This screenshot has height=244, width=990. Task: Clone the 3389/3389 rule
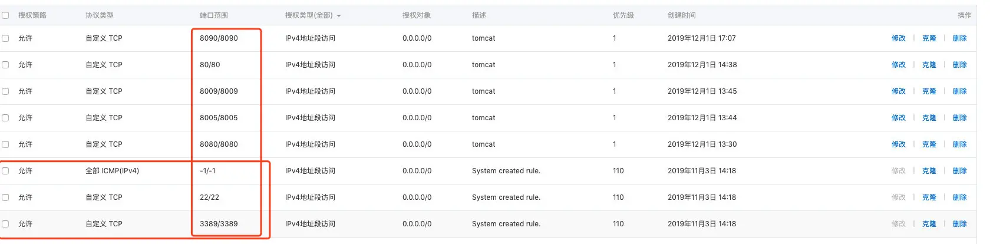(929, 224)
